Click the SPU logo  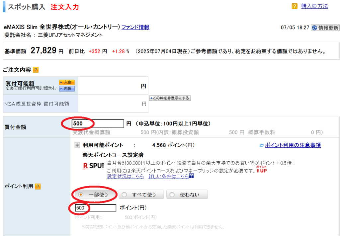click(93, 166)
